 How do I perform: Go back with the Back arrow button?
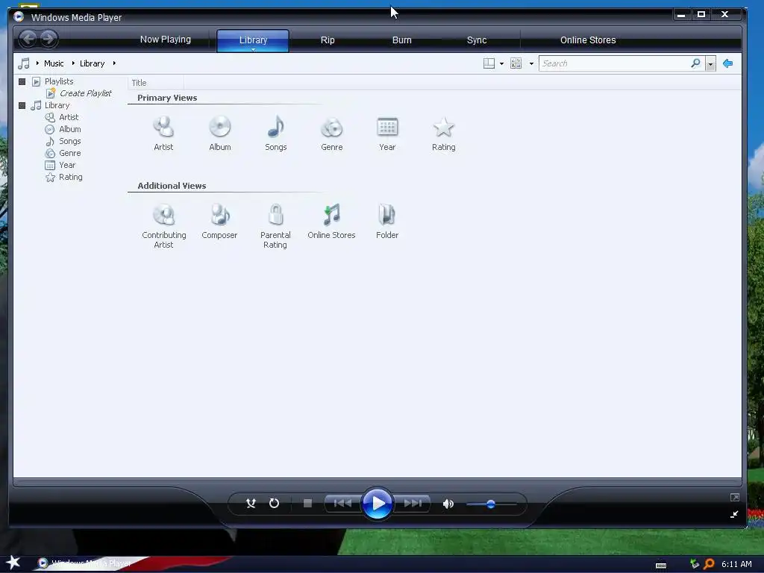click(x=28, y=39)
